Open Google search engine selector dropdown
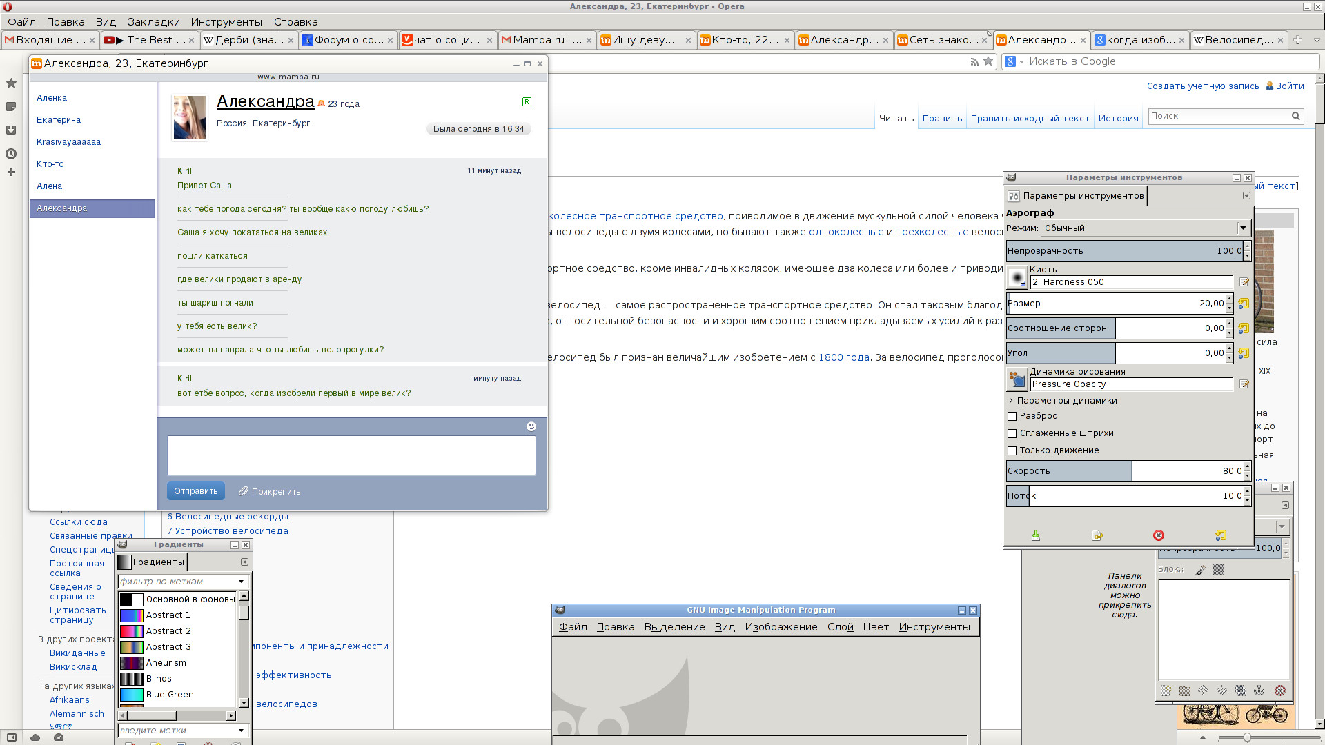This screenshot has height=745, width=1325. 1014,61
